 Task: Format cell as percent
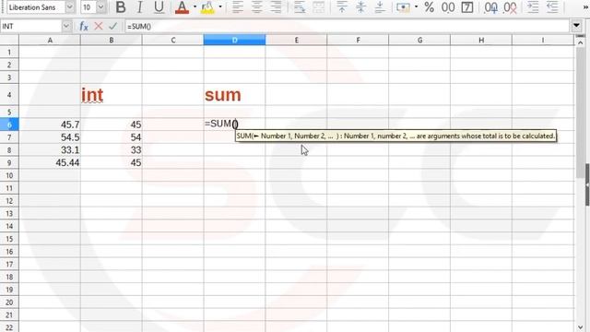[429, 7]
